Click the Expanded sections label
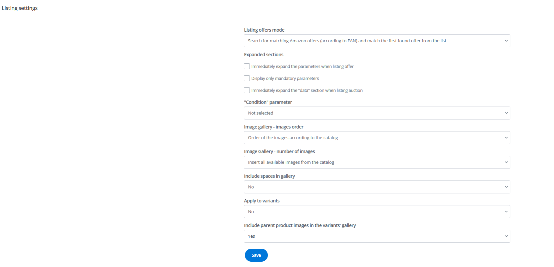Image resolution: width=554 pixels, height=267 pixels. [264, 55]
